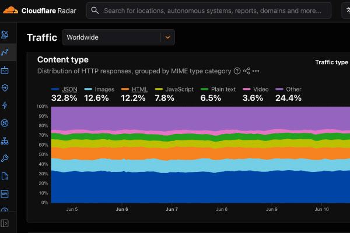Click the 32.8% JSON value
The image size is (350, 233).
click(x=64, y=98)
